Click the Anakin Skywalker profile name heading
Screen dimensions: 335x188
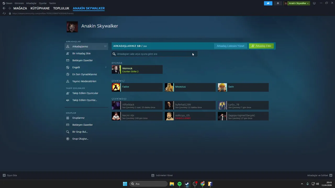(100, 26)
